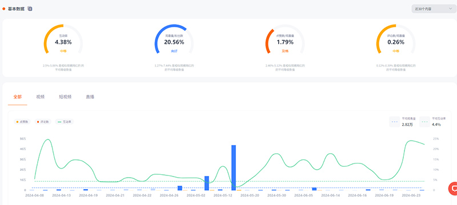Click the tallest blue bar near 2024-05-12

(x=234, y=167)
